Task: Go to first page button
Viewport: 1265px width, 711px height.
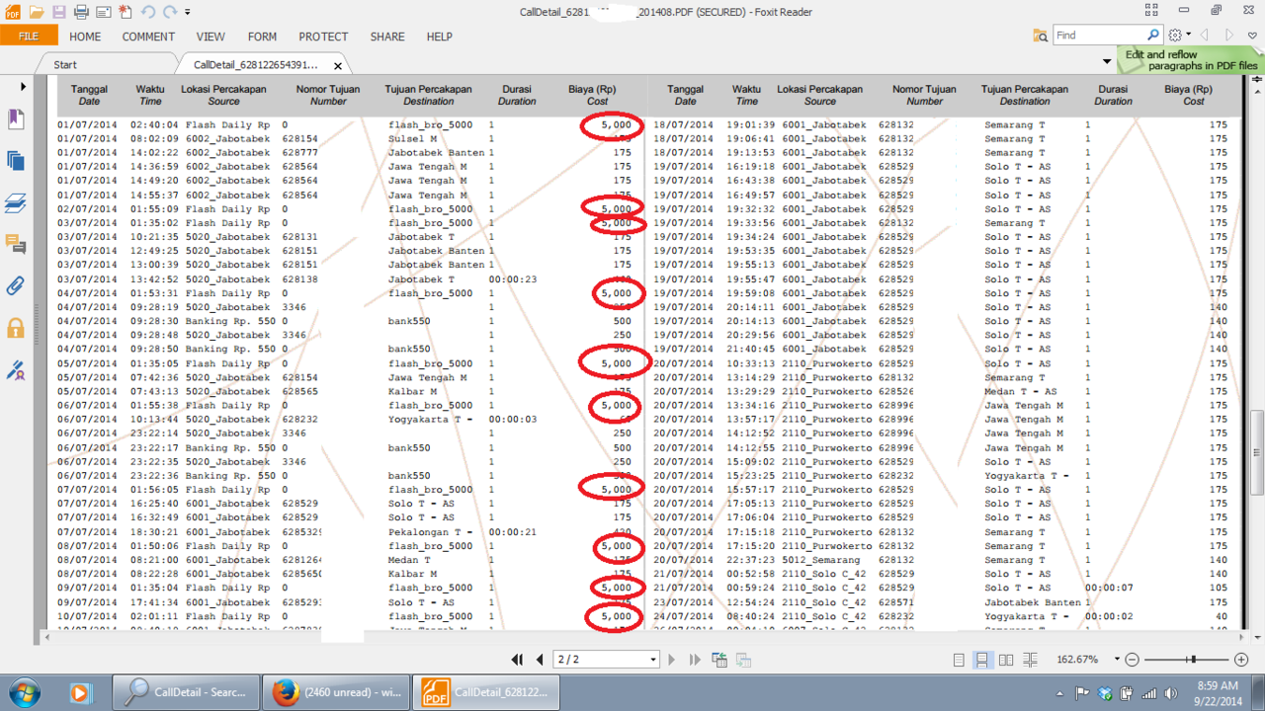Action: pos(517,660)
